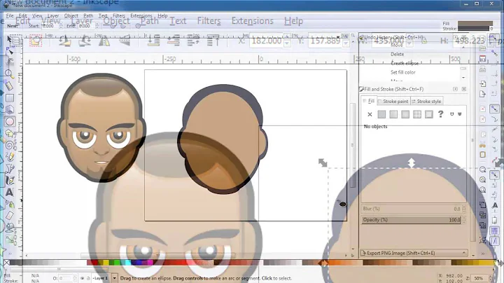
Task: Click the zoom 50% input field
Action: [x=480, y=278]
